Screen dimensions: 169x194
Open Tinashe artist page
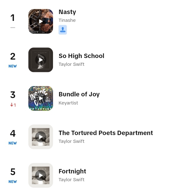pos(67,20)
